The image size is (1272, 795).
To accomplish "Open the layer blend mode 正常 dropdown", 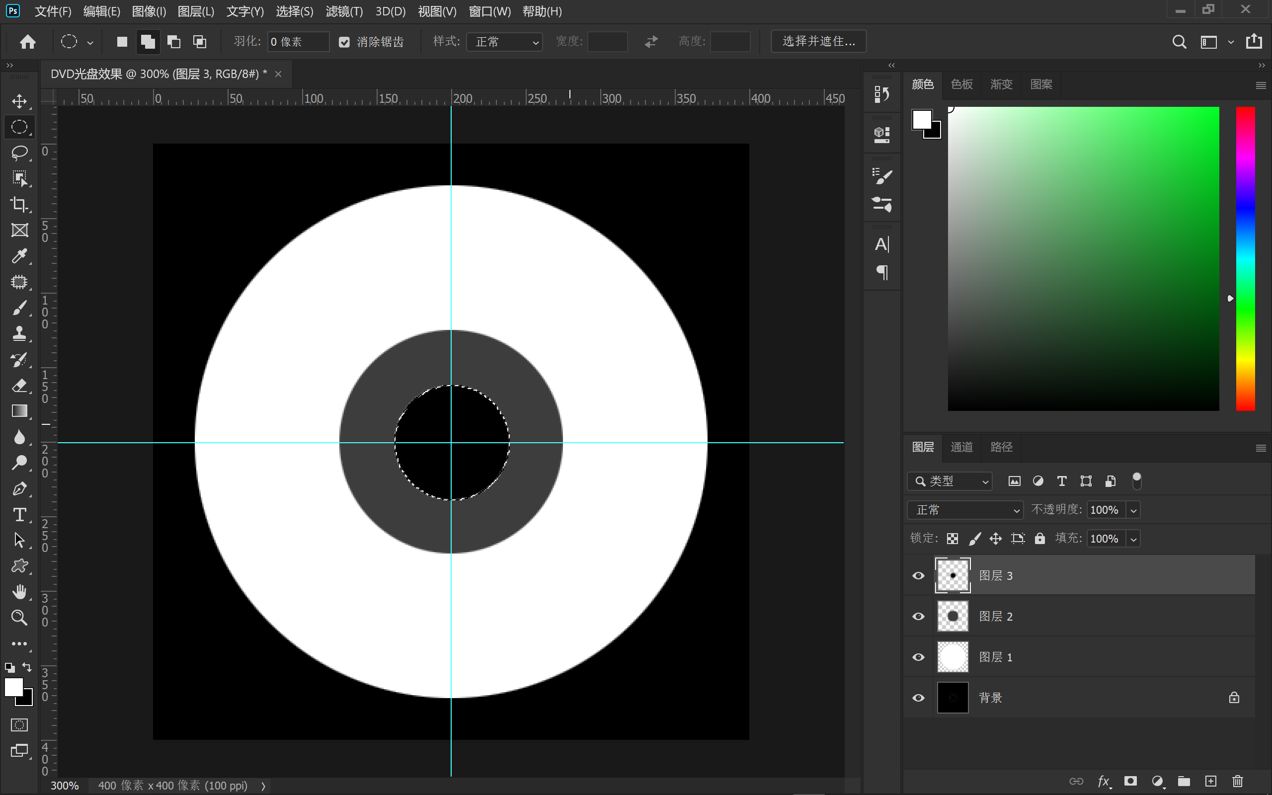I will 965,510.
